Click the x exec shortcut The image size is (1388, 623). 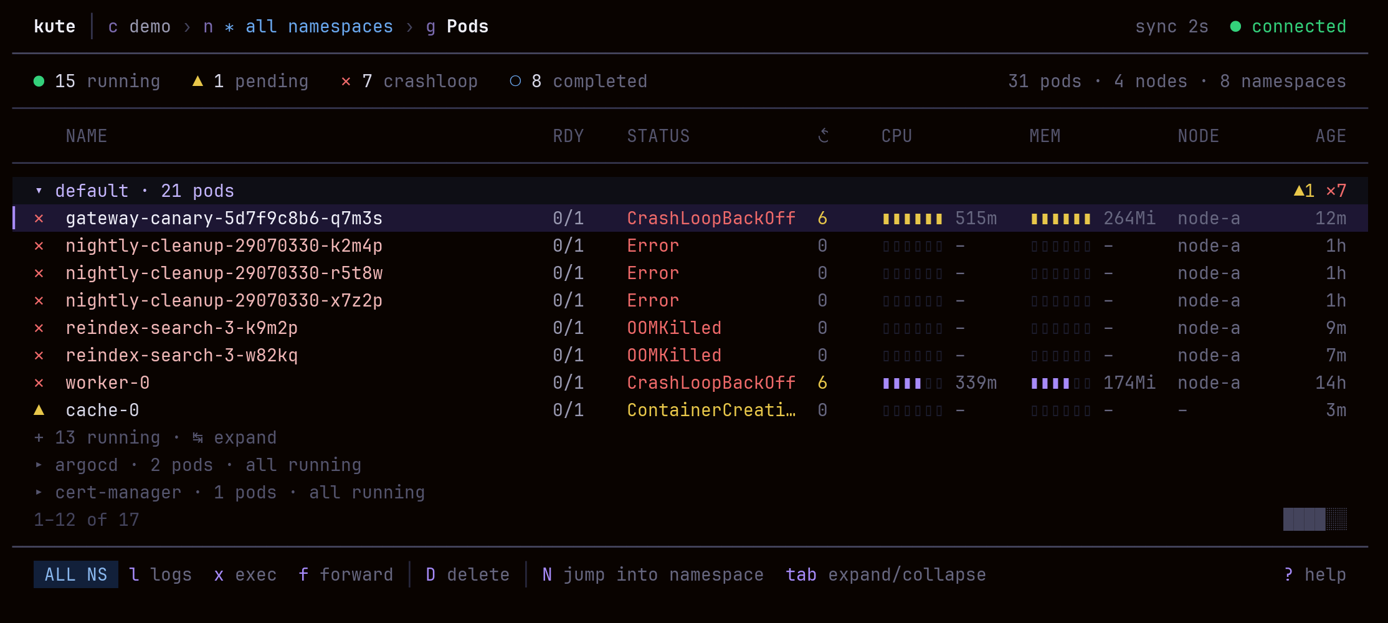click(245, 574)
